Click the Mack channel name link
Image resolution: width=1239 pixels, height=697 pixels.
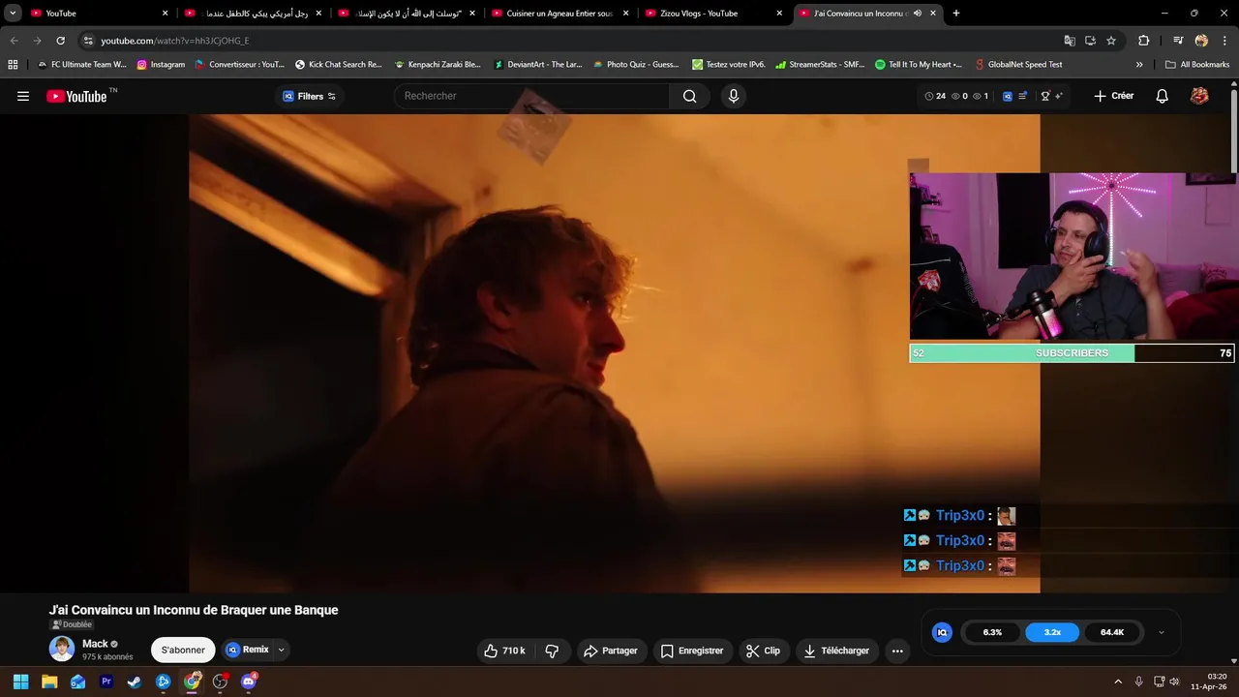tap(95, 644)
